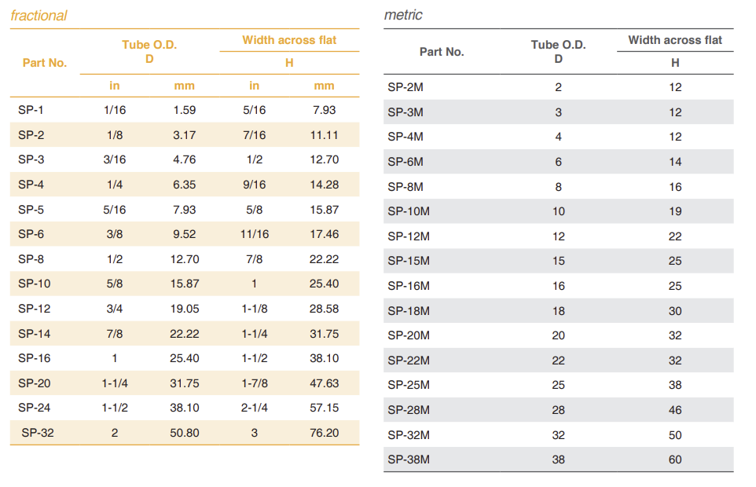
Task: Click the 2-1/4 inch width cell
Action: coord(255,408)
